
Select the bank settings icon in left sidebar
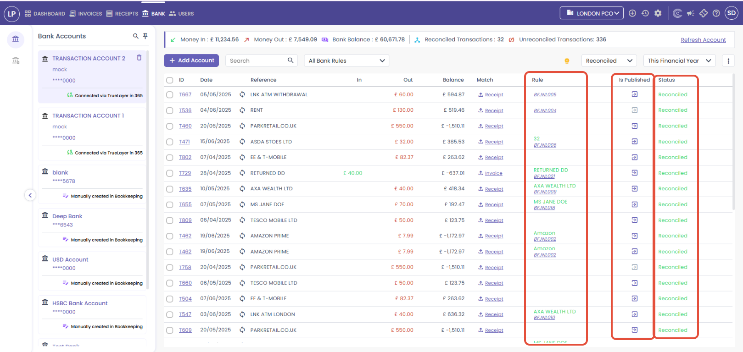tap(16, 60)
